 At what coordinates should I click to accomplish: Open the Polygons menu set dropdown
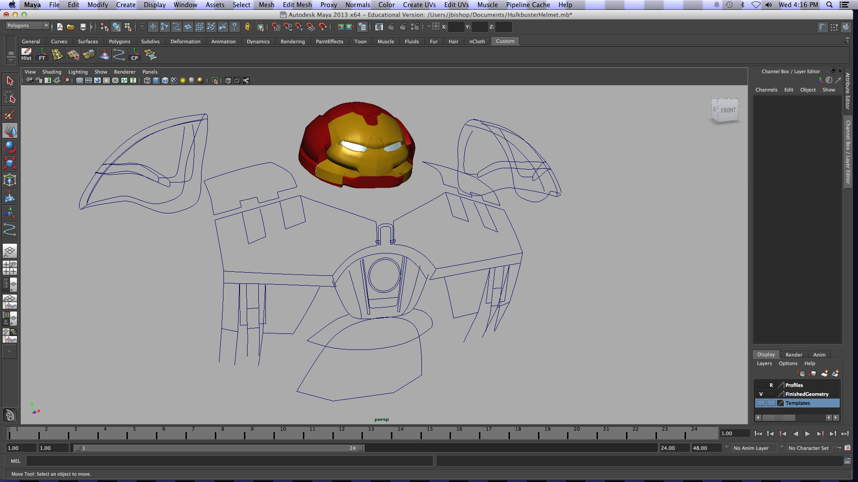[x=27, y=26]
